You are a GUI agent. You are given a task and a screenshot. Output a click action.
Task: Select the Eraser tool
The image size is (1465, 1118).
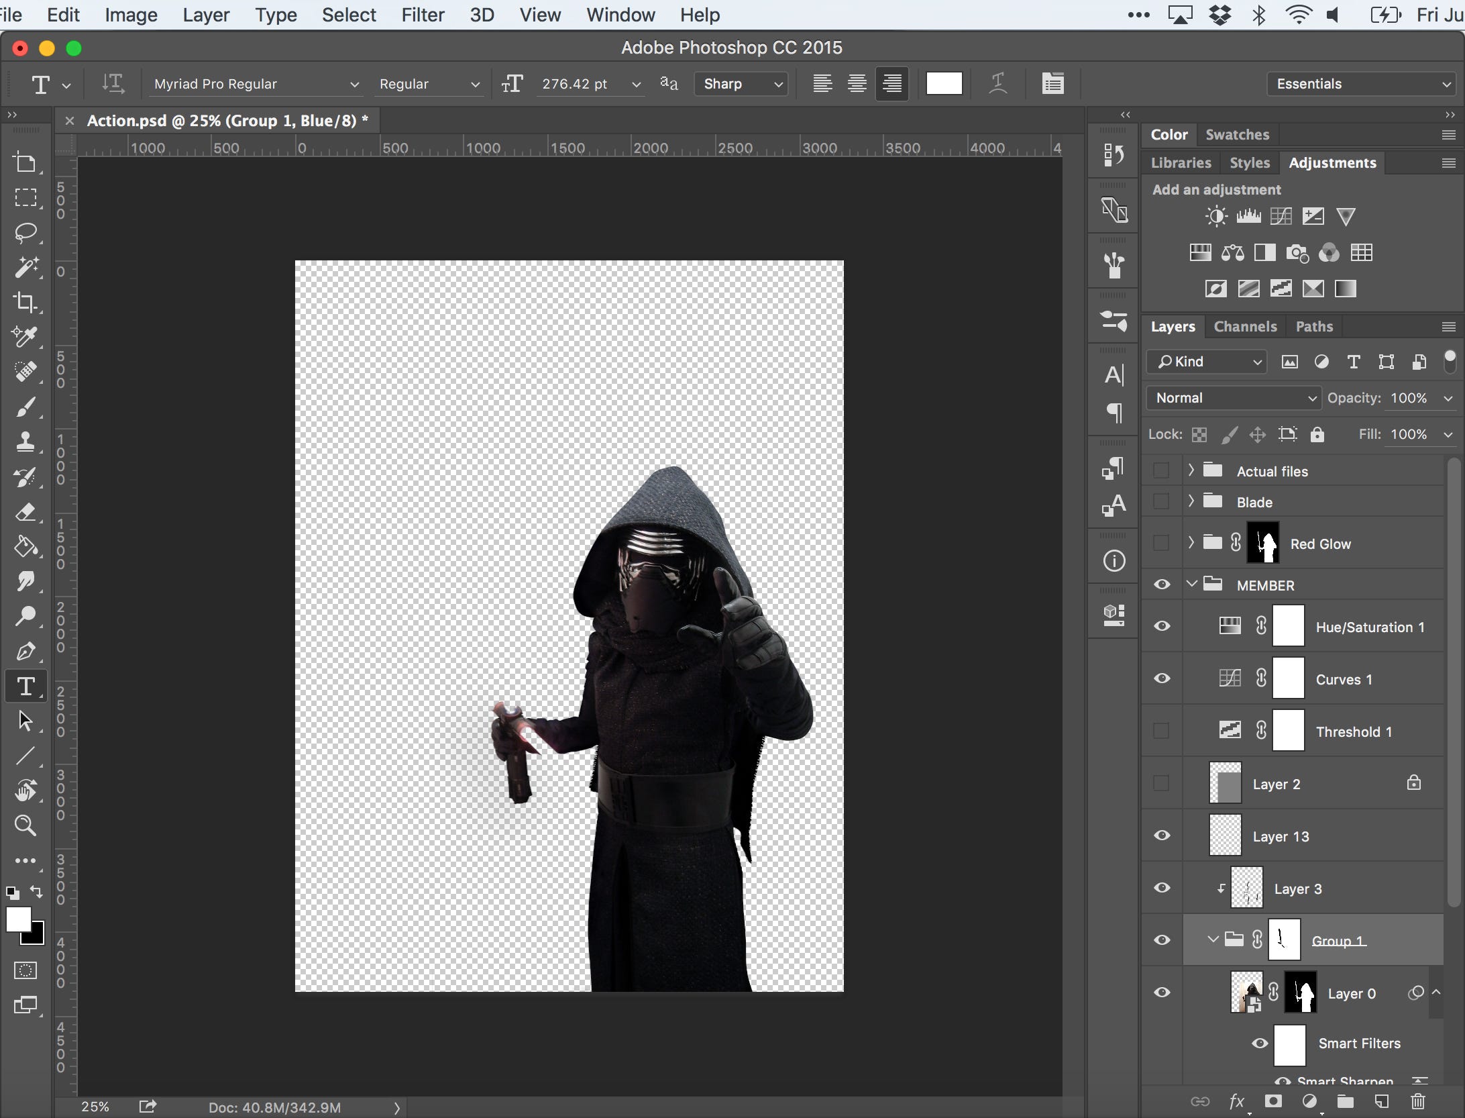[x=25, y=512]
